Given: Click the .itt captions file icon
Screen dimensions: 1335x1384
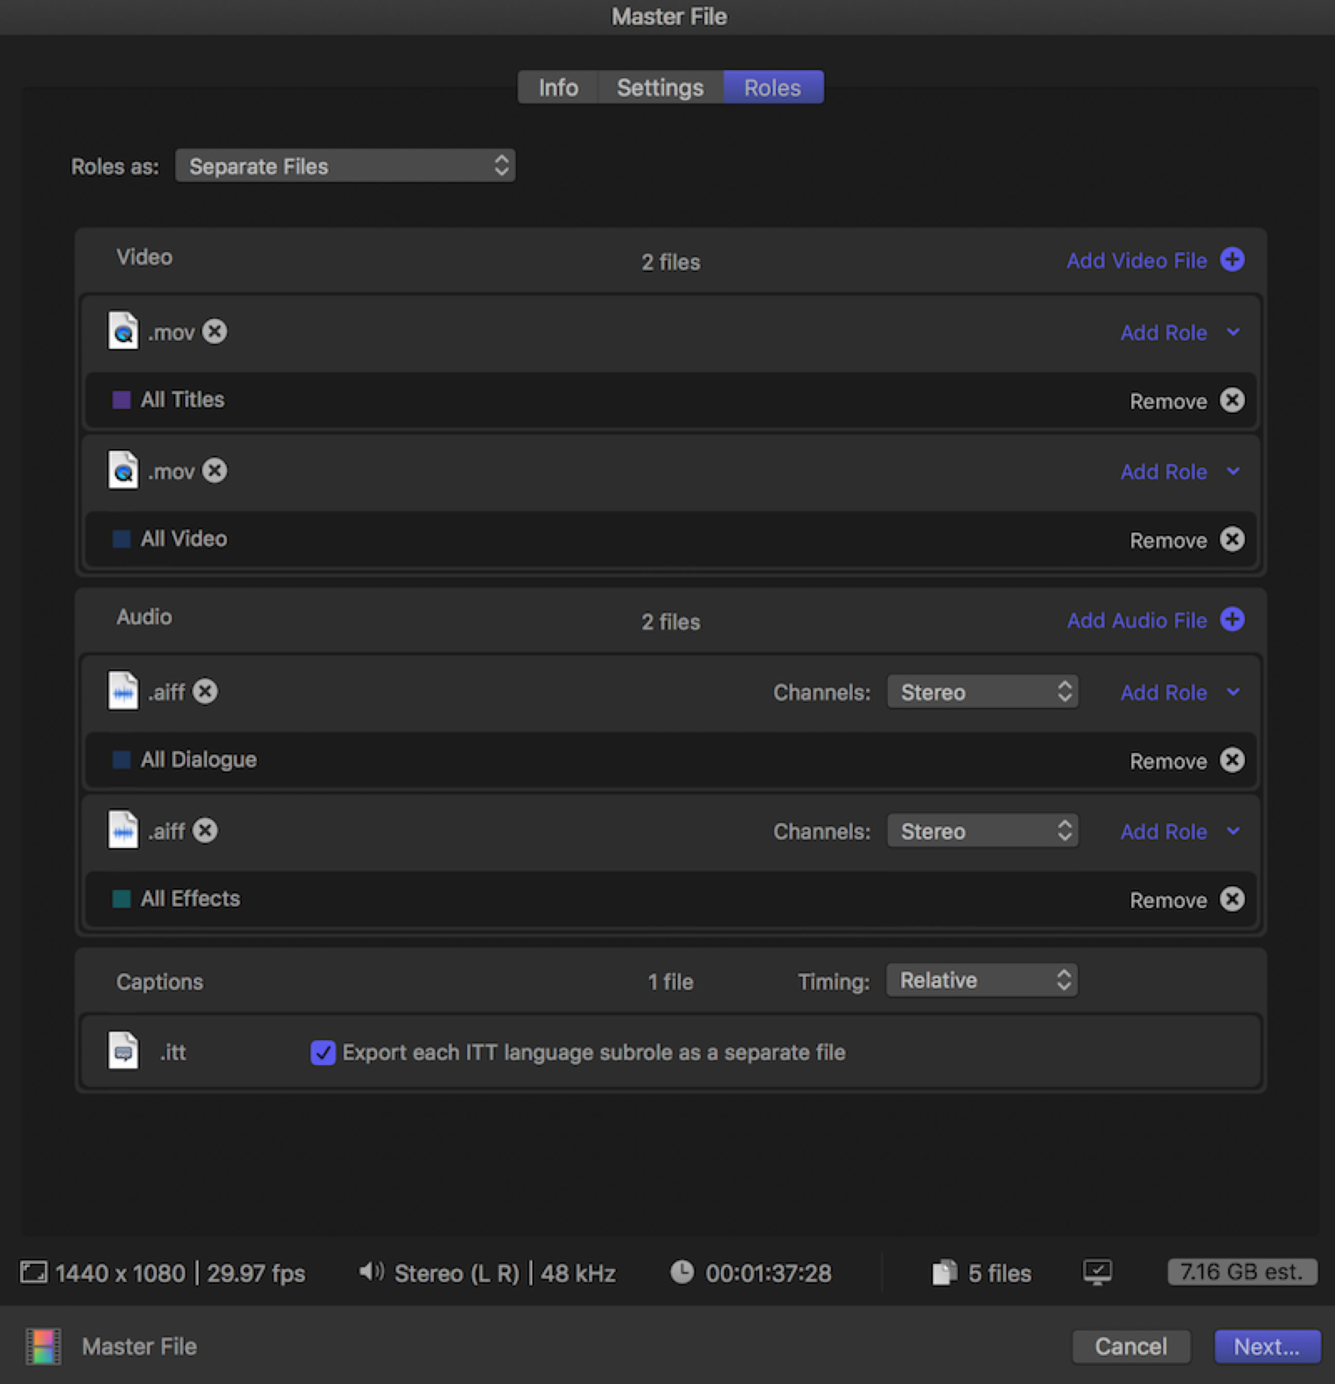Looking at the screenshot, I should (123, 1051).
